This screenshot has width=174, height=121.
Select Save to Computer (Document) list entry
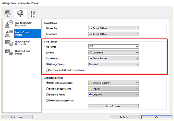(x=23, y=24)
